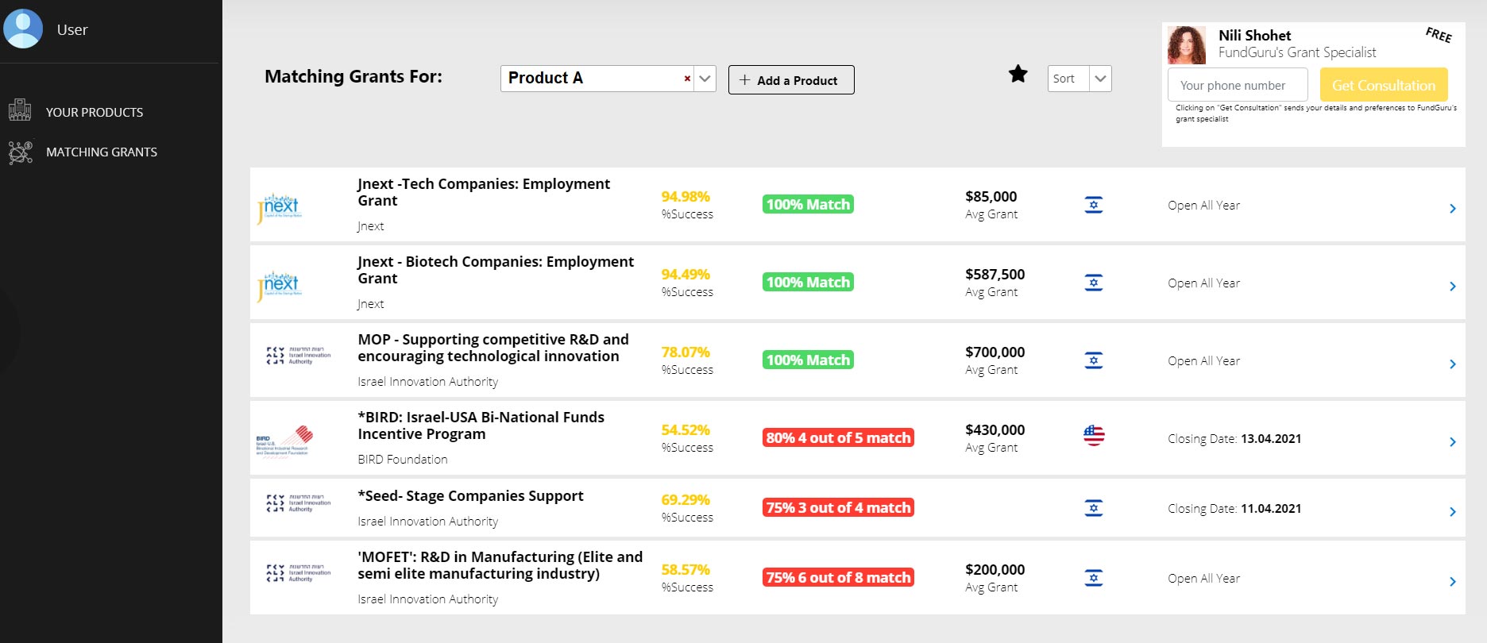Click the phone number input field
Screen dimensions: 1487x643
coord(1237,85)
